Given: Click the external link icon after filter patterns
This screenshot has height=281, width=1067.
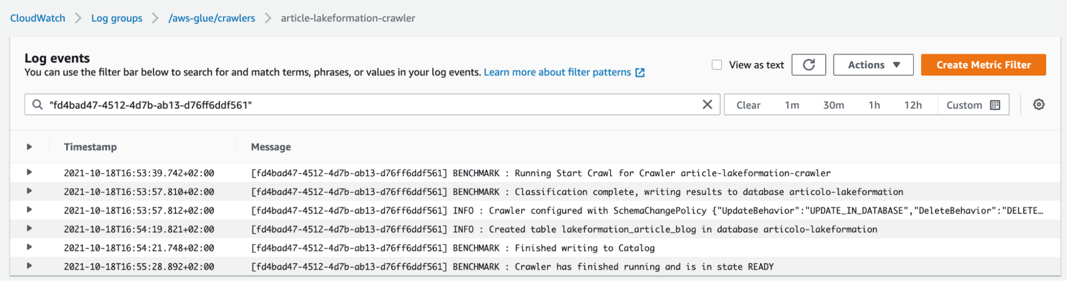Looking at the screenshot, I should pos(640,73).
